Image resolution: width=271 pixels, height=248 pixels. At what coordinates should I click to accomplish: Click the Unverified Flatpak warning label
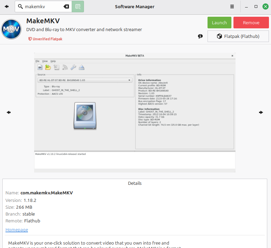coord(45,39)
